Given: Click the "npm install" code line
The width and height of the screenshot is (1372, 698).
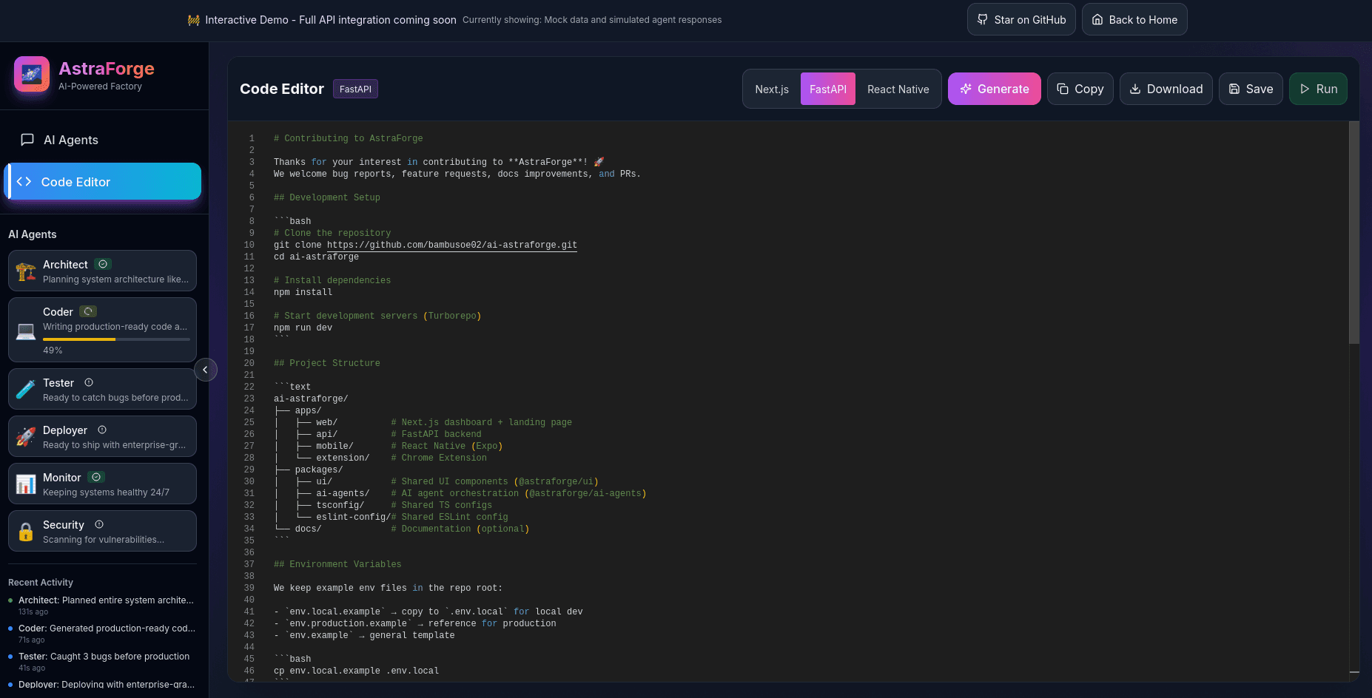Looking at the screenshot, I should pos(303,292).
